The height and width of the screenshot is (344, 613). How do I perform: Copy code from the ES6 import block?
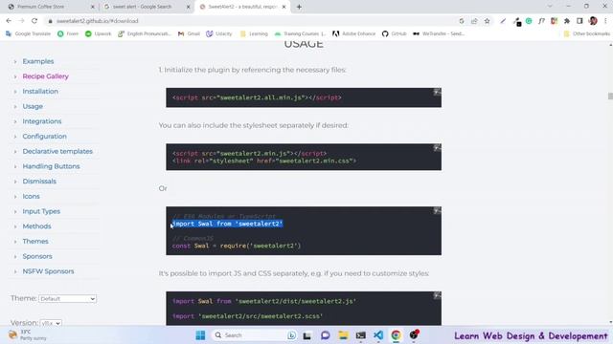(437, 211)
